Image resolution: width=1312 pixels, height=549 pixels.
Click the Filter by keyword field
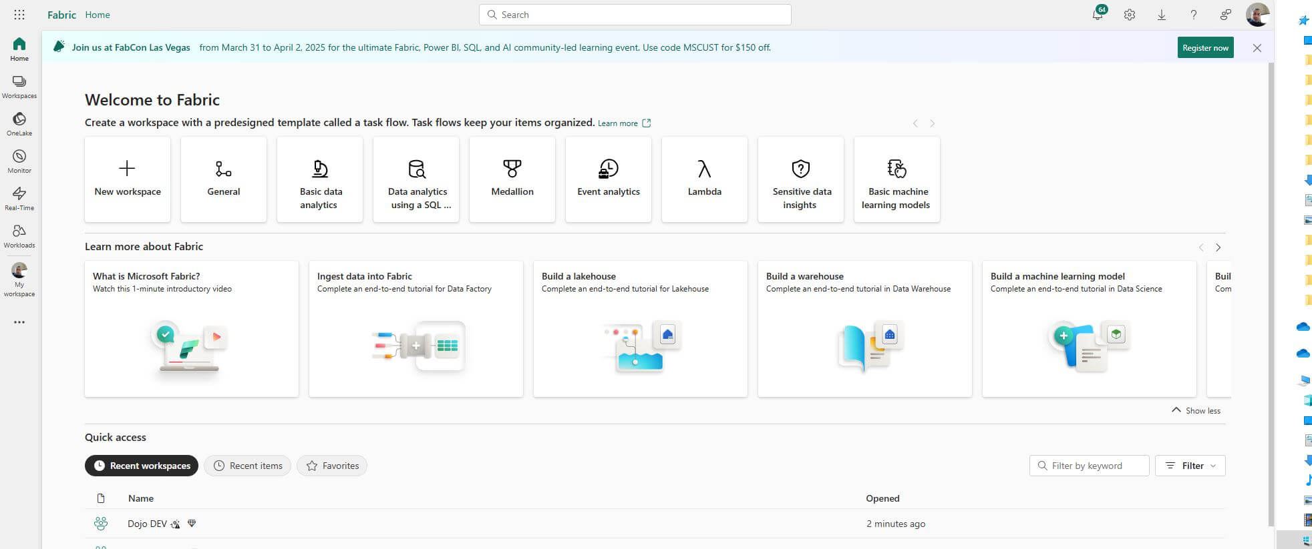[1090, 466]
